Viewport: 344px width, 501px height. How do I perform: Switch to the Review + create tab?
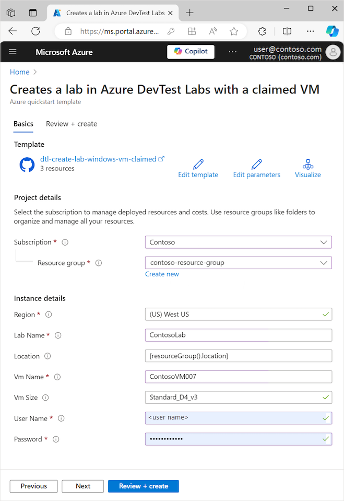(x=71, y=124)
